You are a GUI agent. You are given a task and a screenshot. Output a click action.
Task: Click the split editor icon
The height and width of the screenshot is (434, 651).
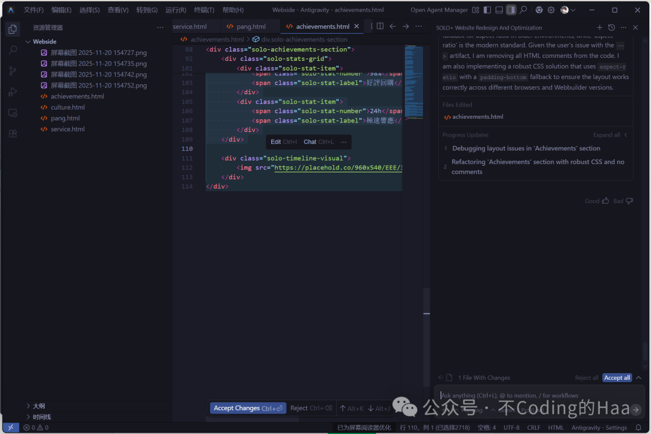(x=380, y=26)
